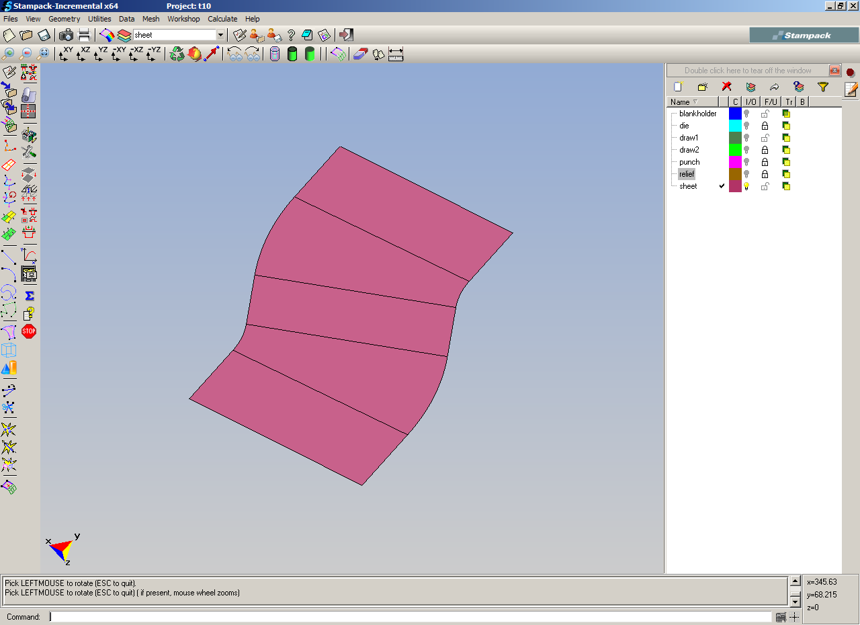Screen dimensions: 860x625
Task: Click the blue Sigma icon
Action: click(x=29, y=296)
